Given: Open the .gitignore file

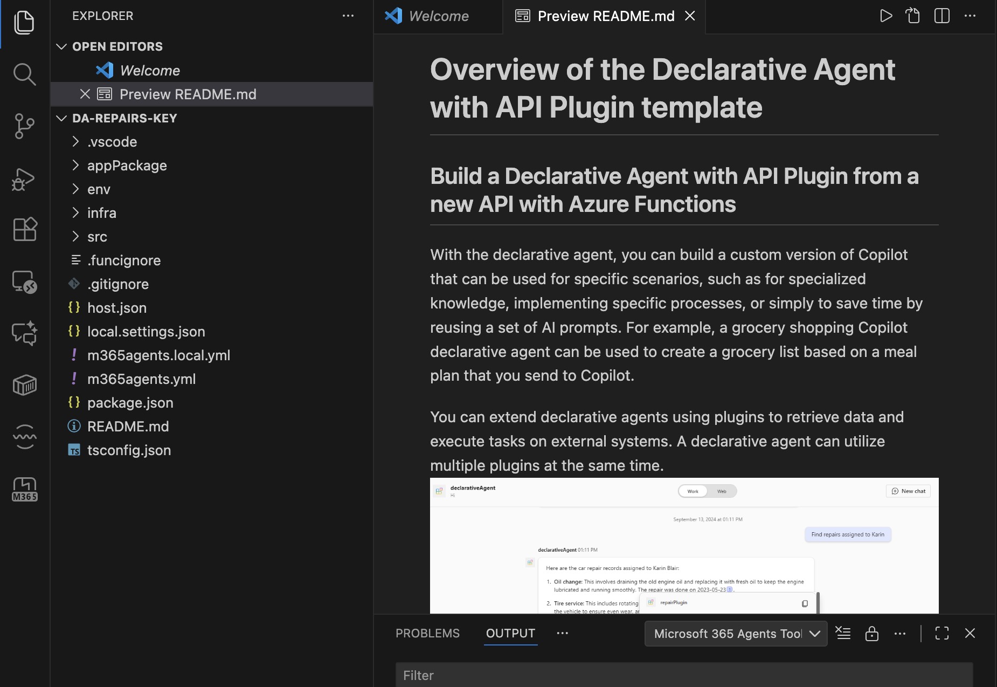Looking at the screenshot, I should point(212,284).
